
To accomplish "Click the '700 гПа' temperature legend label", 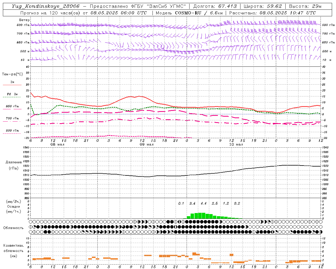I will 12,118.
